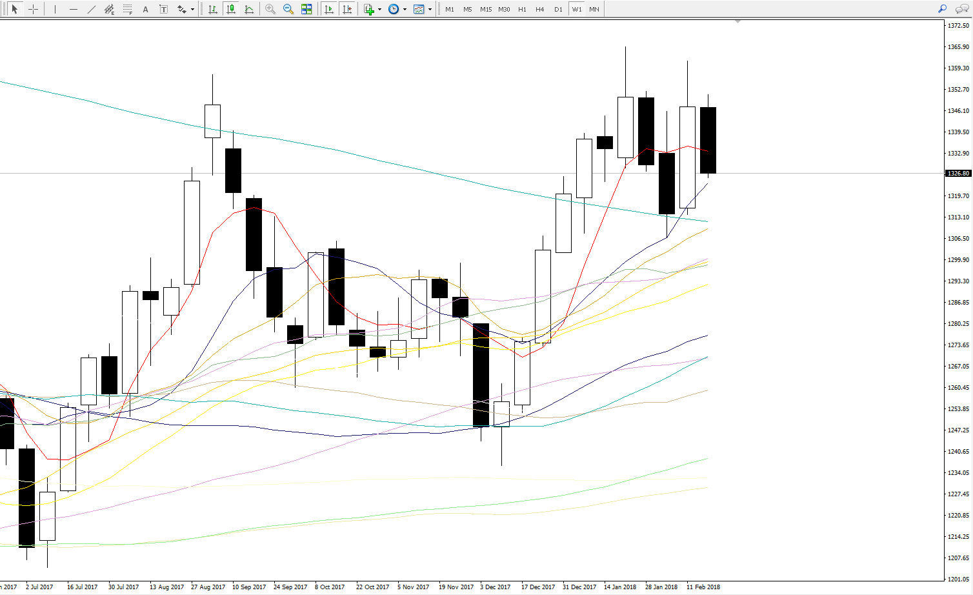Open the indicators list dropdown arrow
Image resolution: width=973 pixels, height=595 pixels.
click(x=379, y=10)
